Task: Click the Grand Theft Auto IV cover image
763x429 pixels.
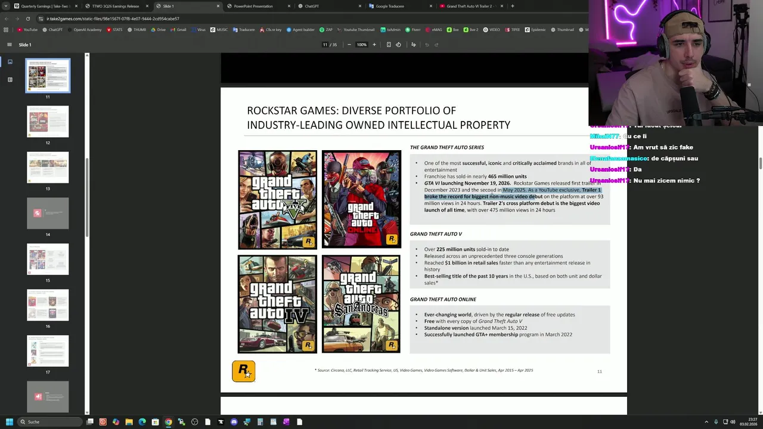Action: click(278, 304)
